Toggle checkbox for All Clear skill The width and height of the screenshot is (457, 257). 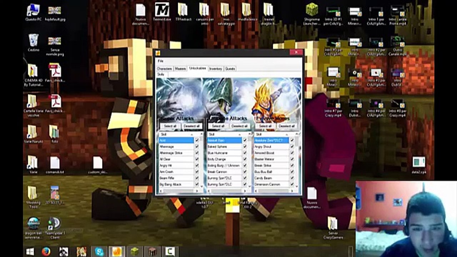[x=197, y=160]
